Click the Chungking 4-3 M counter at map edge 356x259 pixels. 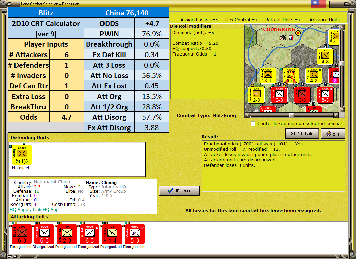[334, 37]
